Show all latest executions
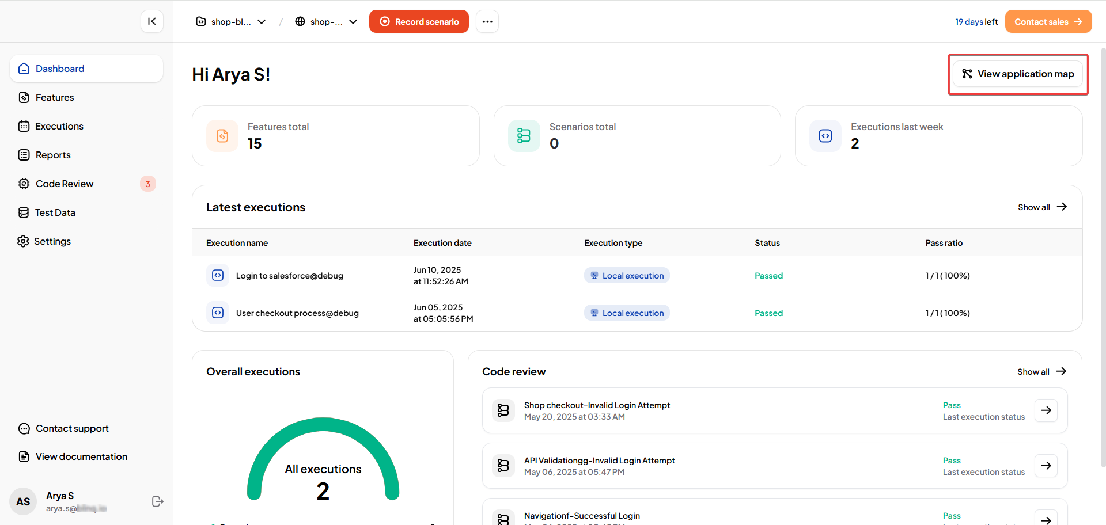Viewport: 1106px width, 525px height. pos(1041,207)
